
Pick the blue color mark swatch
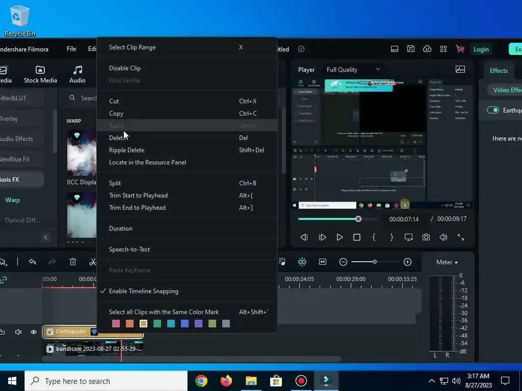tap(185, 324)
